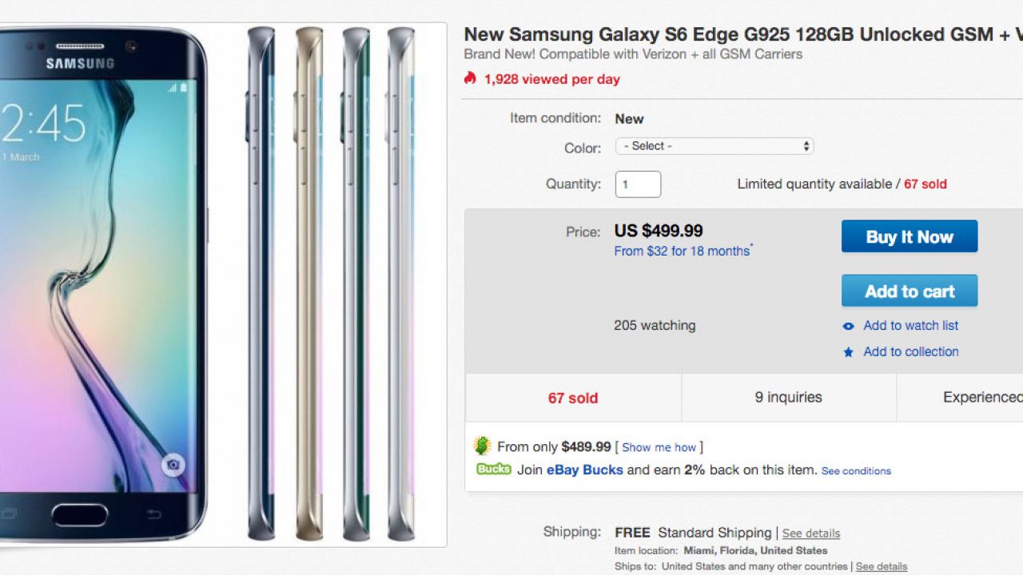This screenshot has width=1023, height=575.
Task: Click the Add to cart button
Action: [909, 291]
